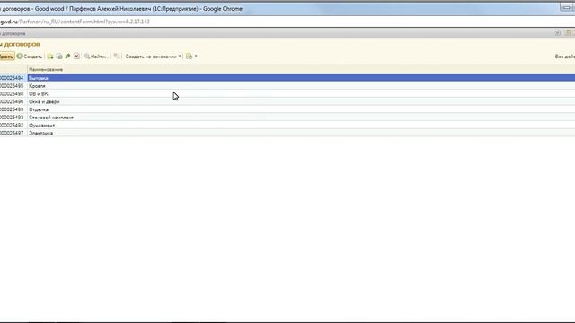The height and width of the screenshot is (323, 575).
Task: Open the Найти (find) search button
Action: coord(96,57)
